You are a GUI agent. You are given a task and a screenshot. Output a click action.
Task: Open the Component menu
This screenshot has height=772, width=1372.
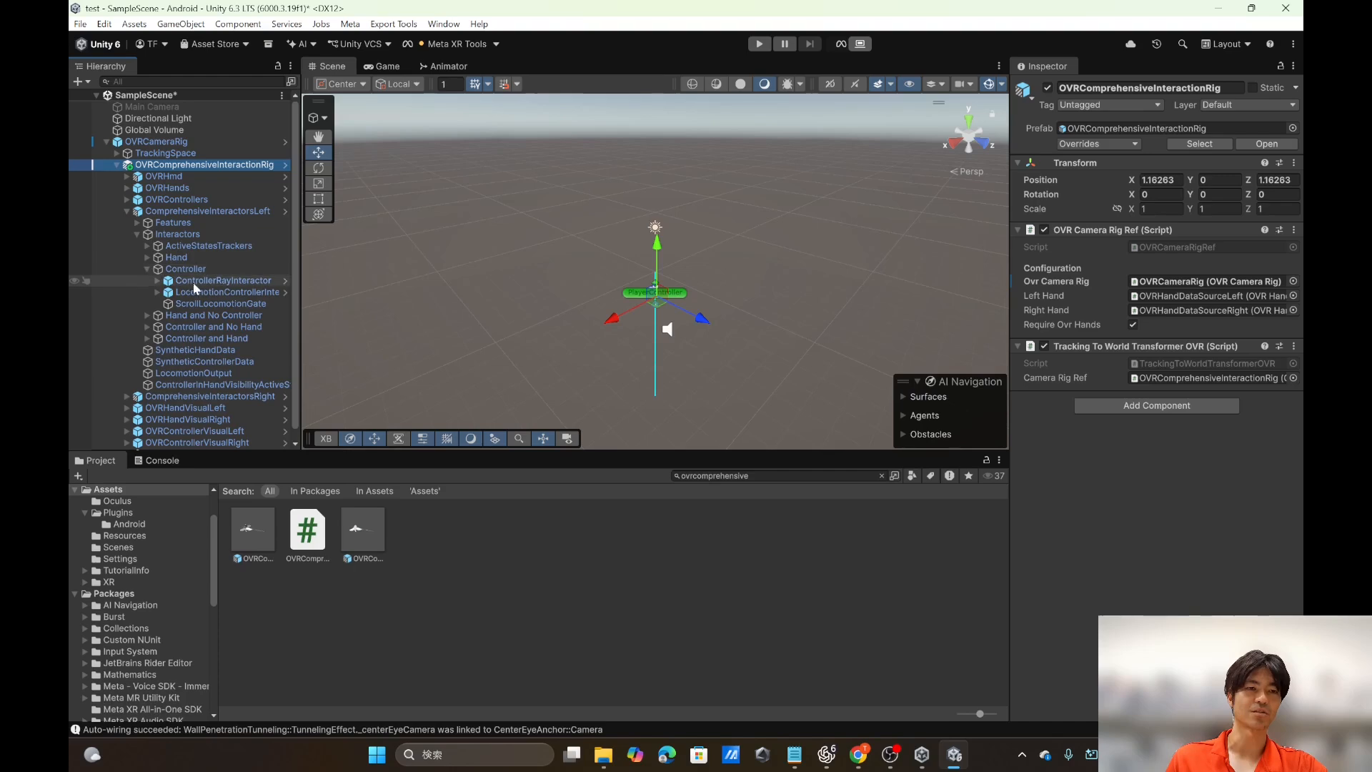tap(238, 24)
